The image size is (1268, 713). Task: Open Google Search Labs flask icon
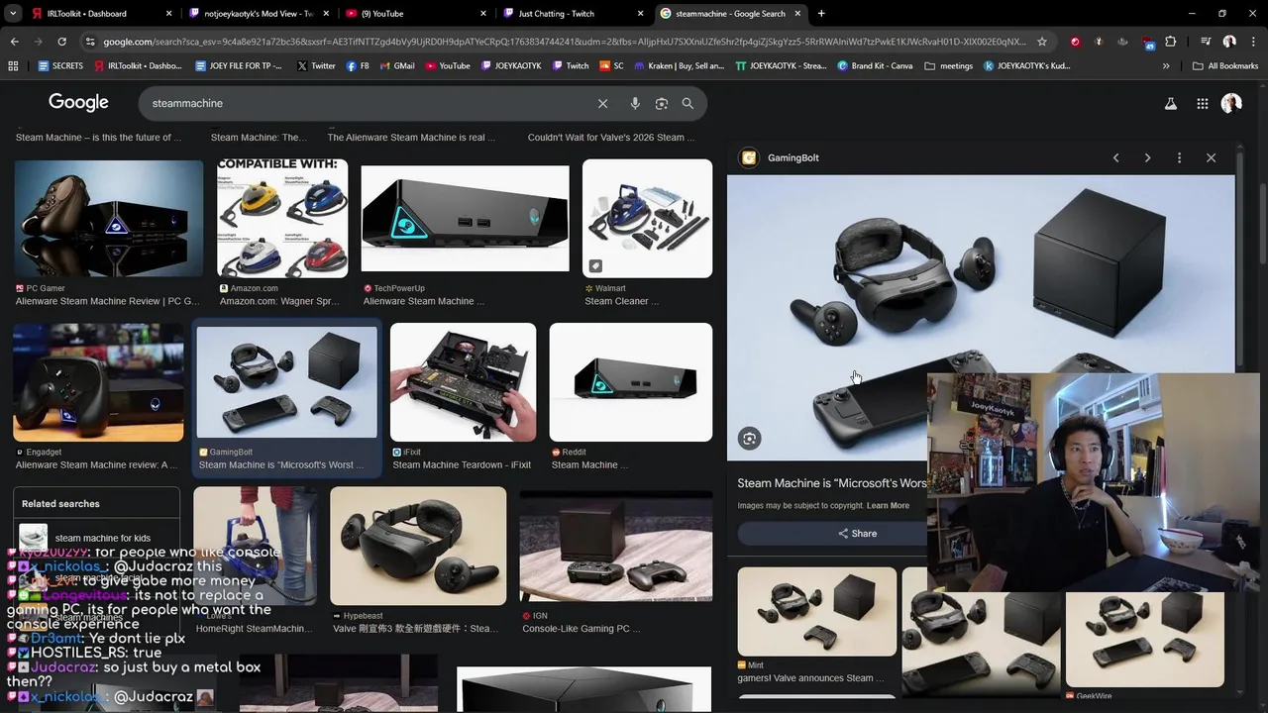coord(1170,103)
